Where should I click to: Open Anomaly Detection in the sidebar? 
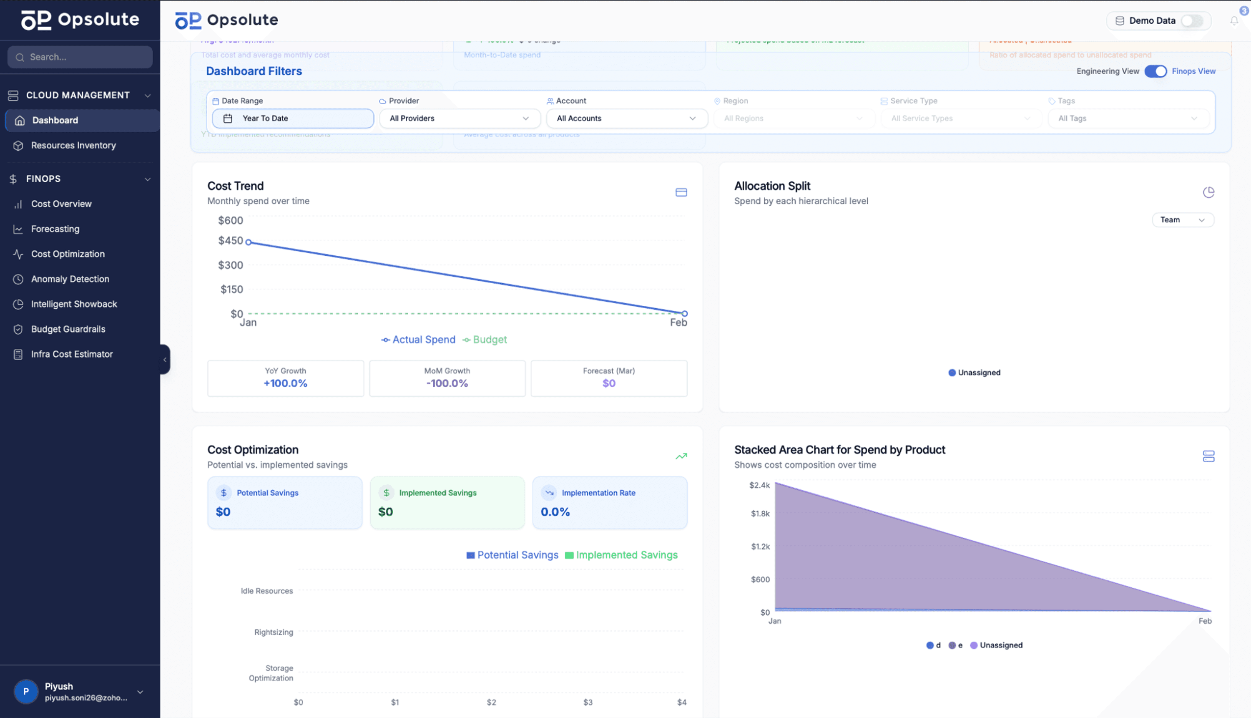70,279
